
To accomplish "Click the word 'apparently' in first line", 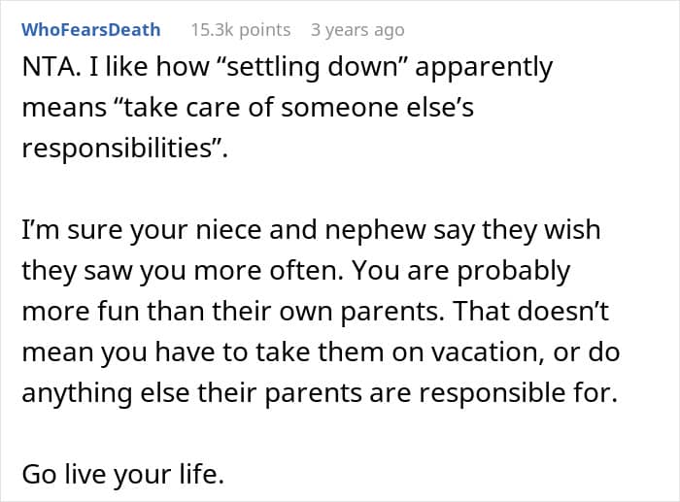I will pyautogui.click(x=484, y=68).
